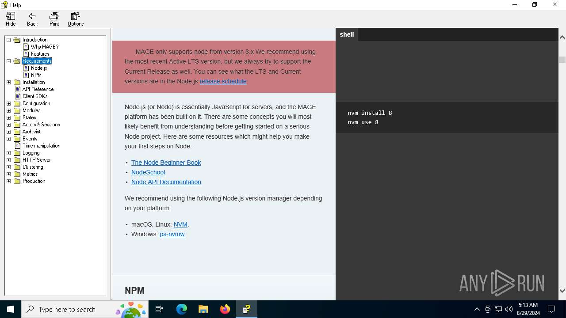The height and width of the screenshot is (318, 566).
Task: Open the Client SDKs topic
Action: pyautogui.click(x=35, y=96)
